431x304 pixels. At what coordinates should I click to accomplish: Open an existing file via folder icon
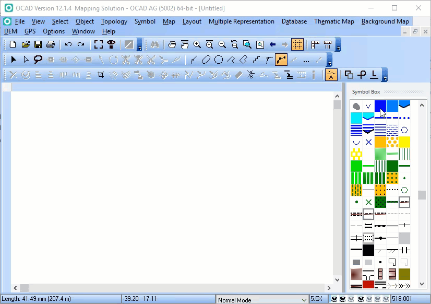coord(26,44)
